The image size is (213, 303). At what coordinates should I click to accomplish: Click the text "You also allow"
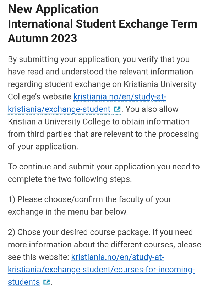[x=152, y=109]
